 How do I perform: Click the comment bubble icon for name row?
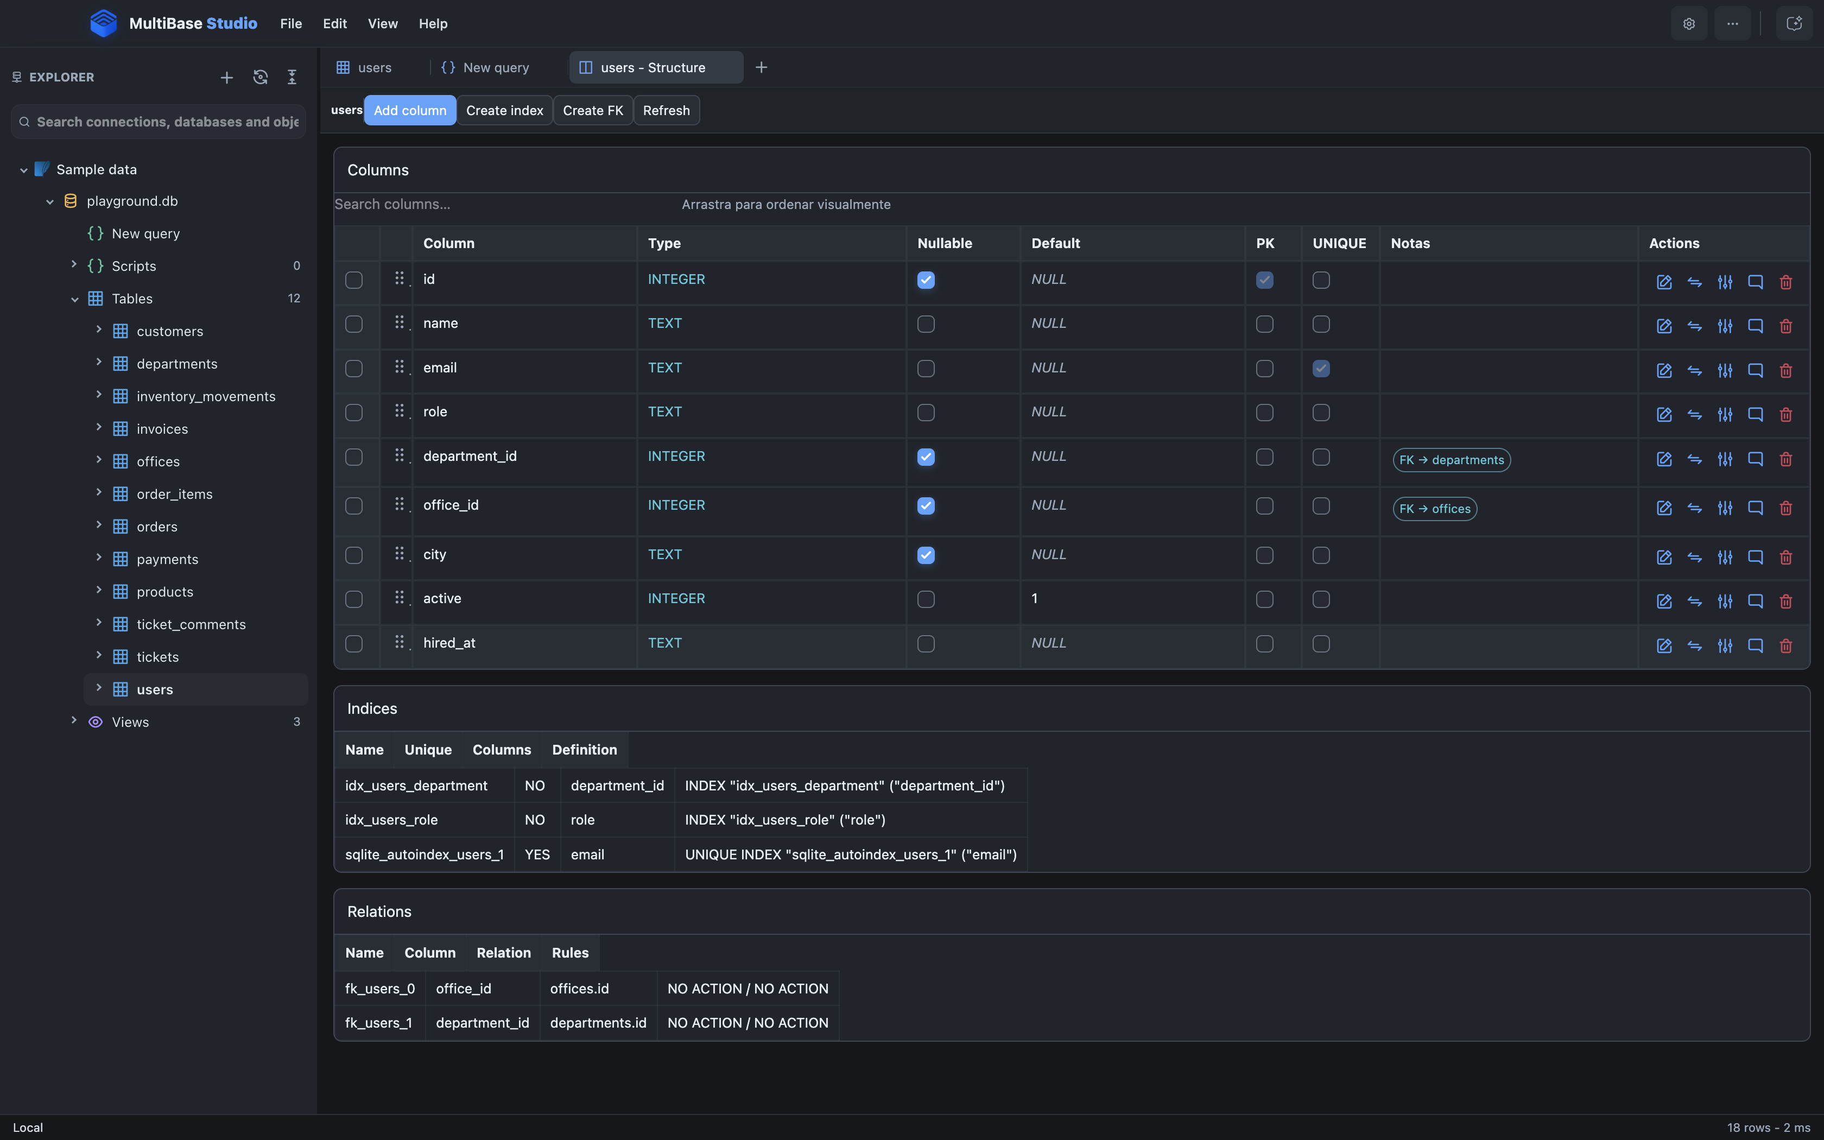(1756, 326)
